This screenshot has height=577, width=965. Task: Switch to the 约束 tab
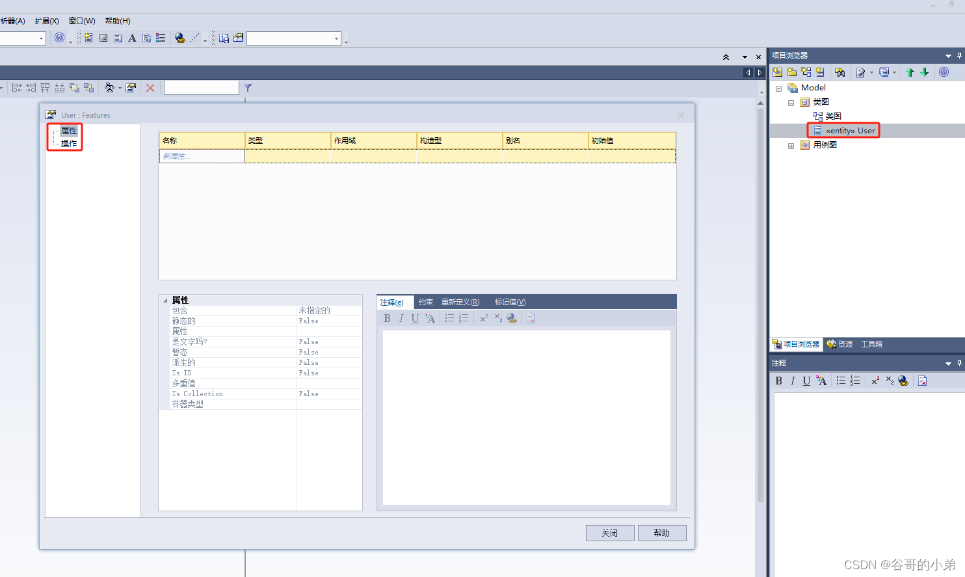pos(426,302)
